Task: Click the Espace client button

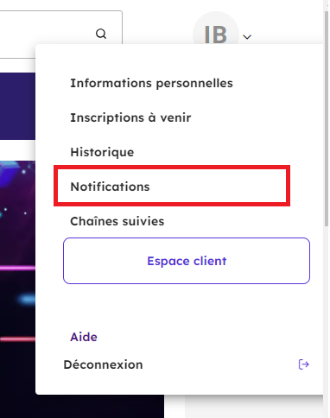Action: (x=187, y=261)
